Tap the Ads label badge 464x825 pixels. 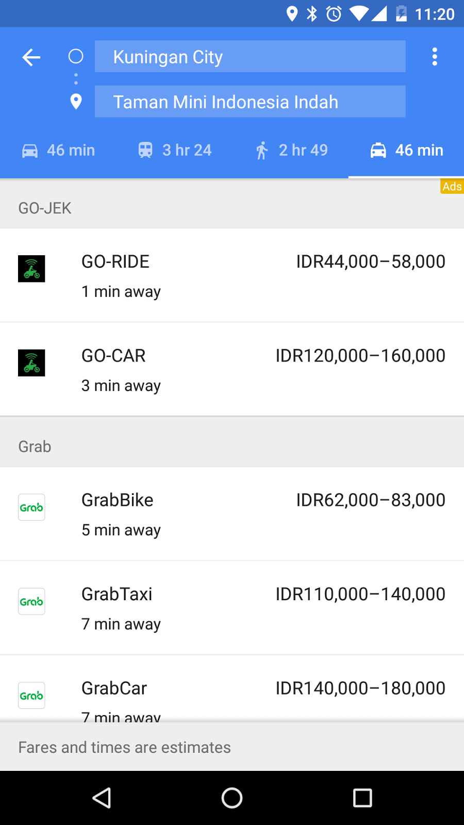(452, 186)
